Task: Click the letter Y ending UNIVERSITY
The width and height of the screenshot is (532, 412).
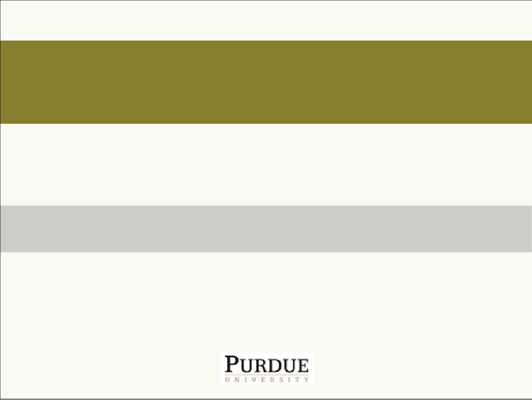Action: (306, 380)
